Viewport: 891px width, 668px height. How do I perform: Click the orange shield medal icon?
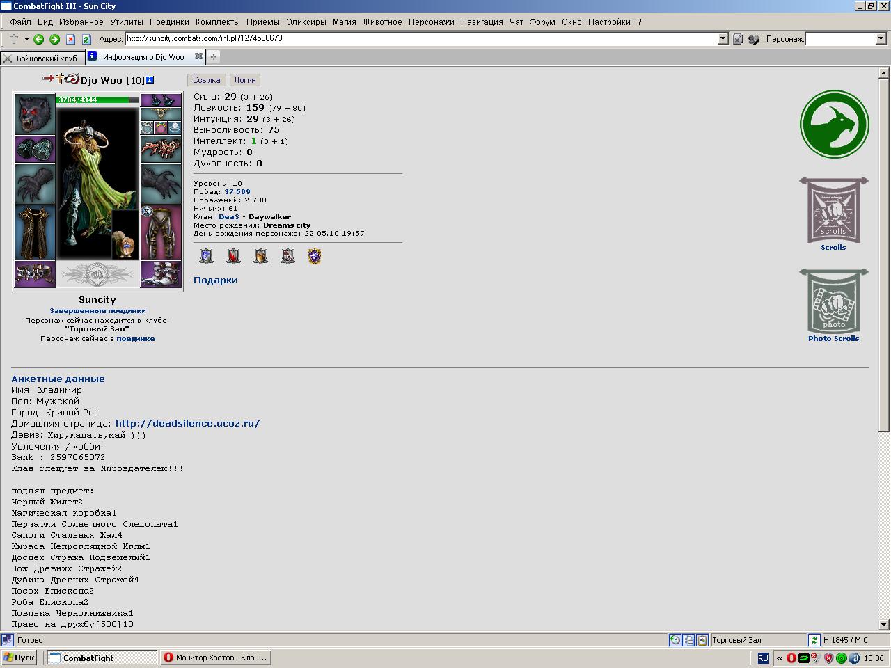tap(260, 256)
